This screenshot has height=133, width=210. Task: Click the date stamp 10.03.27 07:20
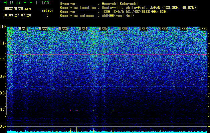click(17, 15)
